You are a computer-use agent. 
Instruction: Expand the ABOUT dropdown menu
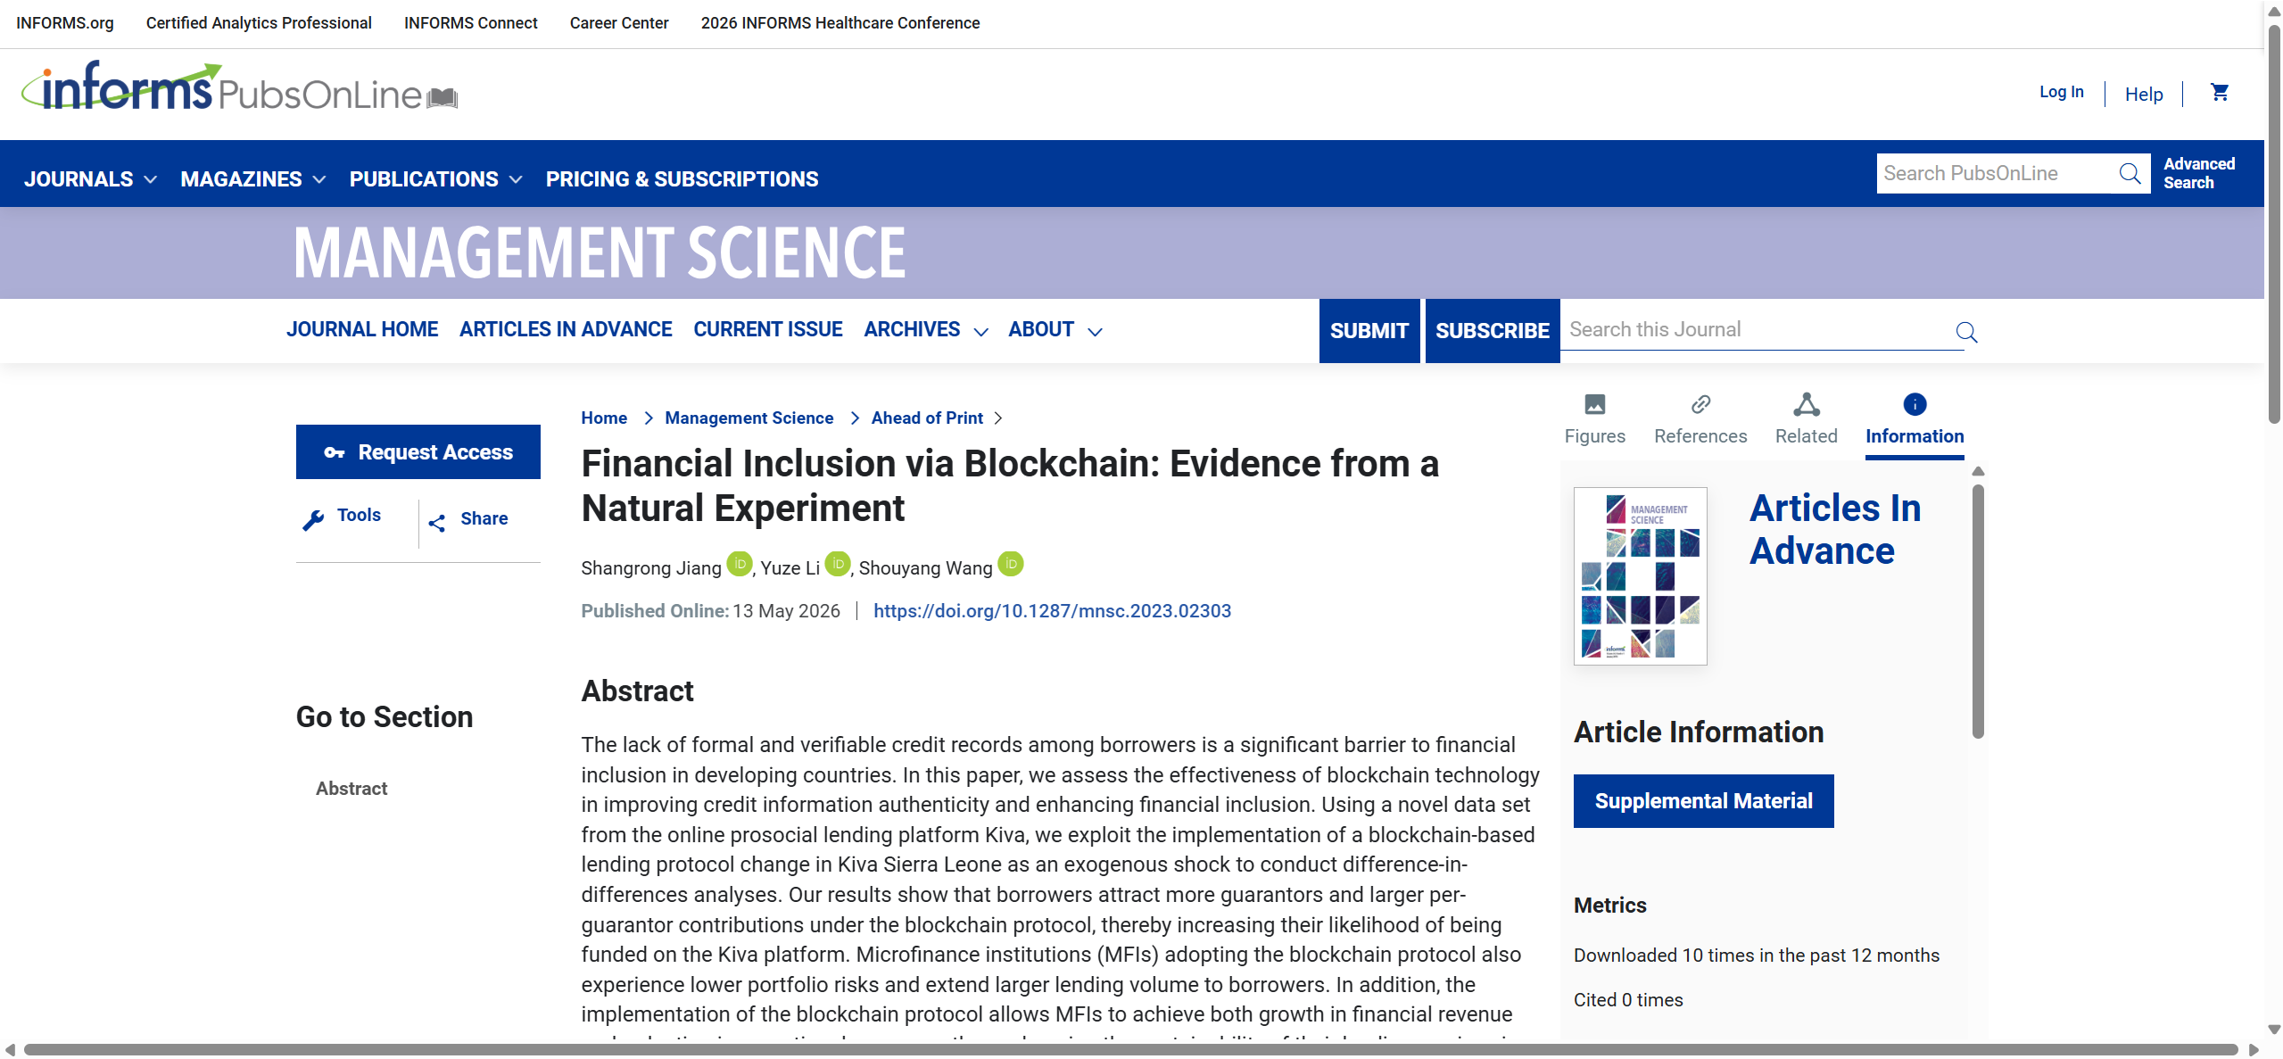click(x=1055, y=329)
